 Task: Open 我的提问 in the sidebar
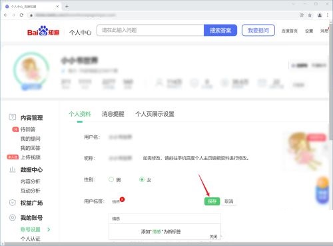pyautogui.click(x=31, y=139)
